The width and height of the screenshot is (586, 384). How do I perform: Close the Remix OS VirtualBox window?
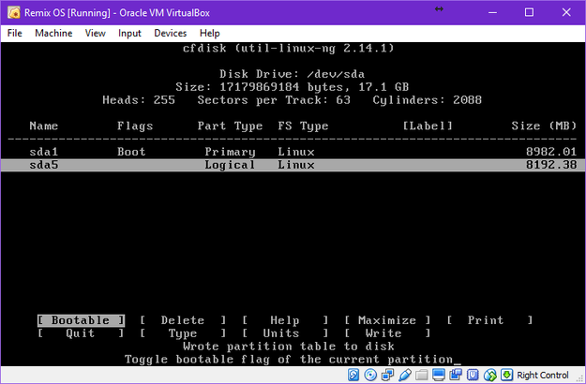566,12
